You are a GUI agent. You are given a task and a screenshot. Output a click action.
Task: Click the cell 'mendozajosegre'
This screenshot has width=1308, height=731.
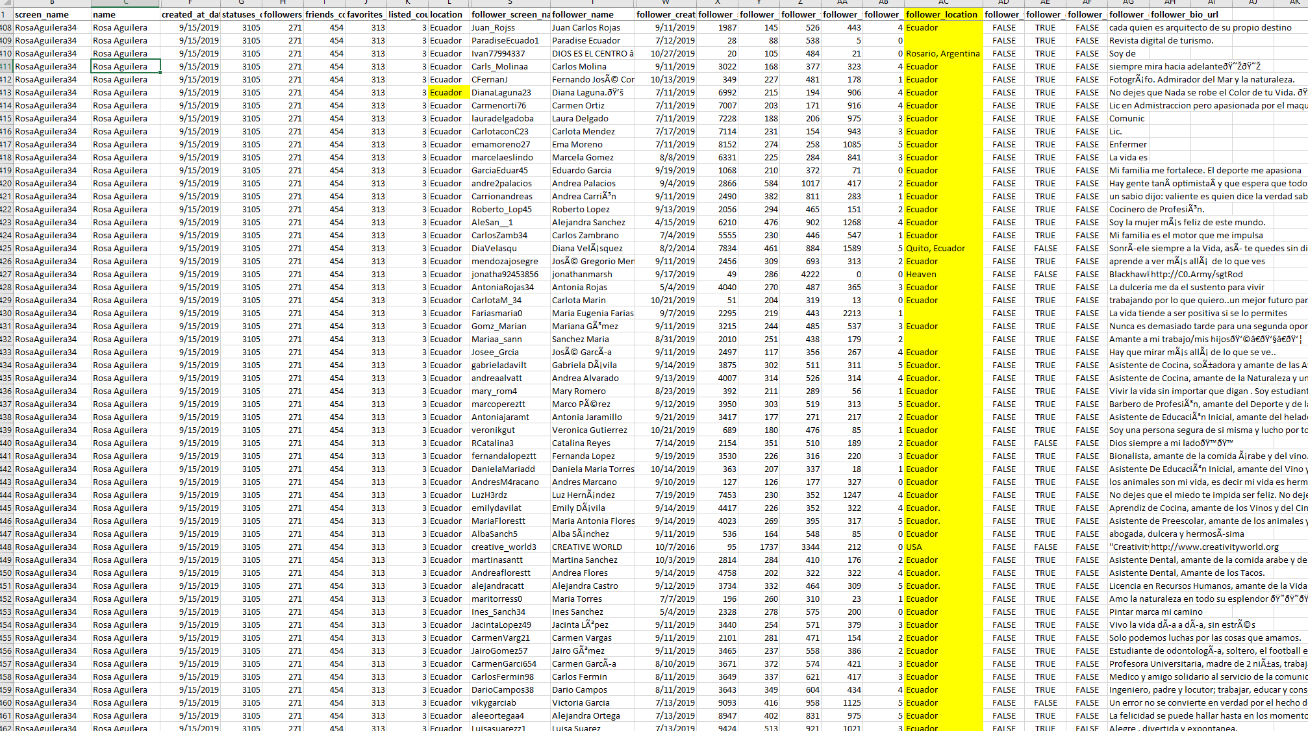click(510, 261)
